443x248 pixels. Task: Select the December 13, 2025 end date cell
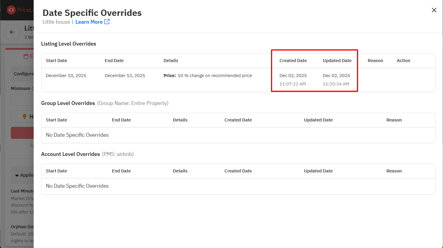[x=125, y=76]
